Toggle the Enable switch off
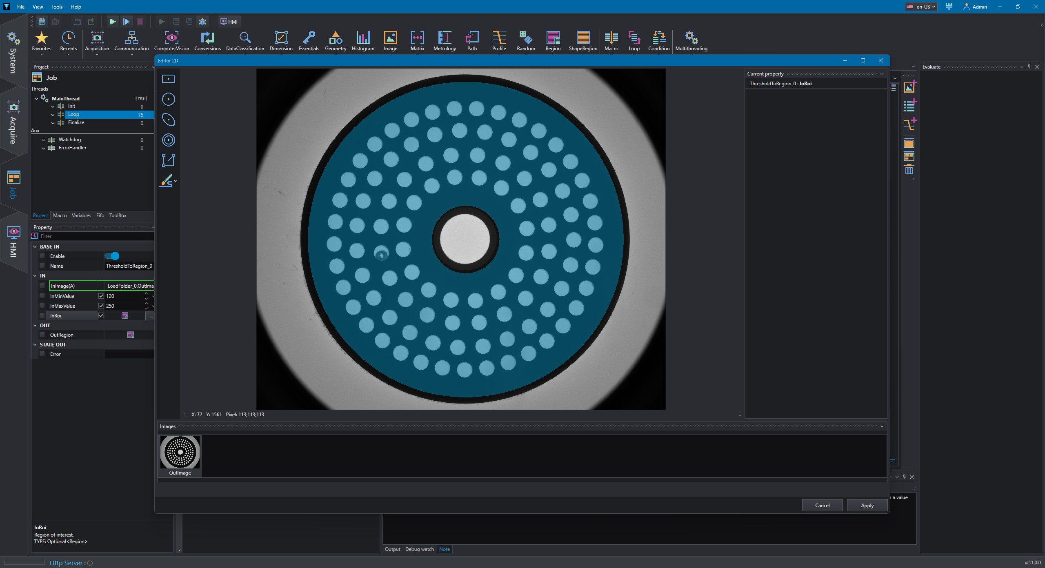Screen dimensions: 1045x568 click(x=111, y=256)
